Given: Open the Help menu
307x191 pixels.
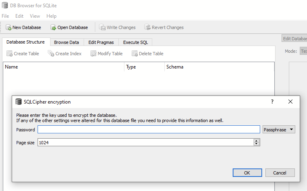Looking at the screenshot, I should click(51, 16).
